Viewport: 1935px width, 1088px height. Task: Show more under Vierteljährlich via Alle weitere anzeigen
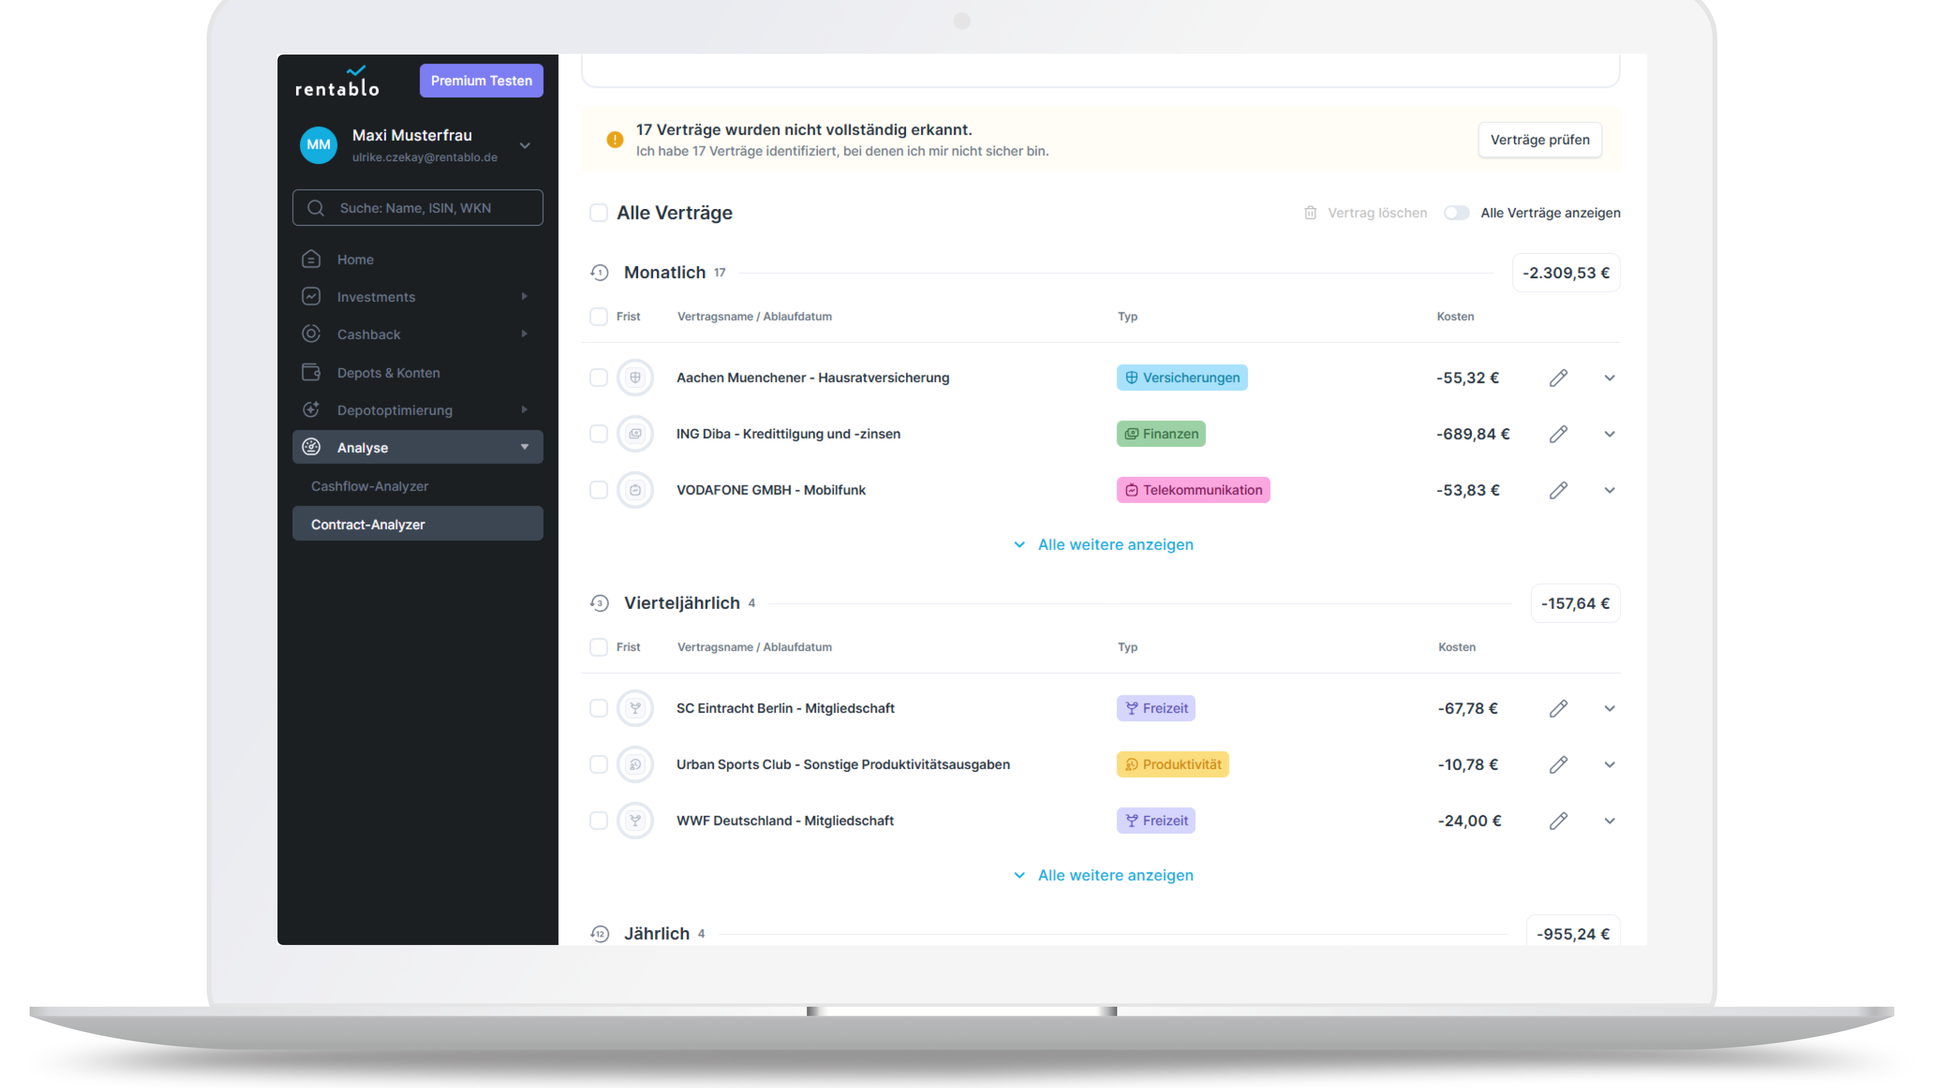(1103, 876)
